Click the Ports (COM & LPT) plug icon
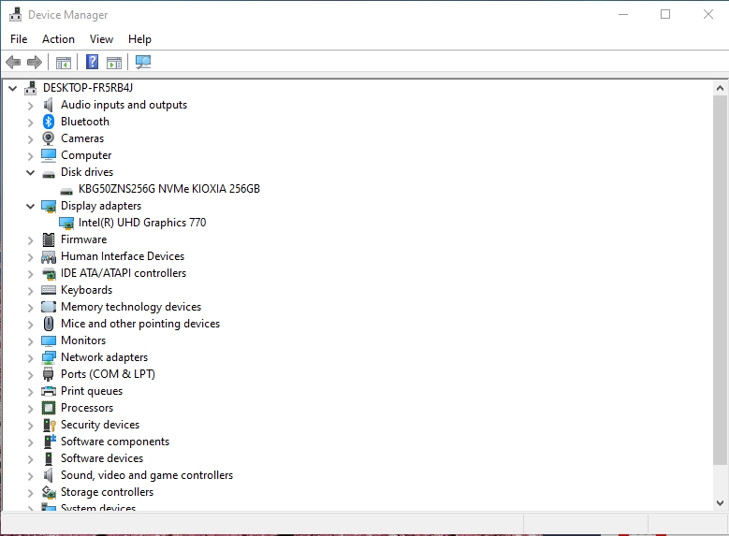This screenshot has width=729, height=536. coord(49,374)
